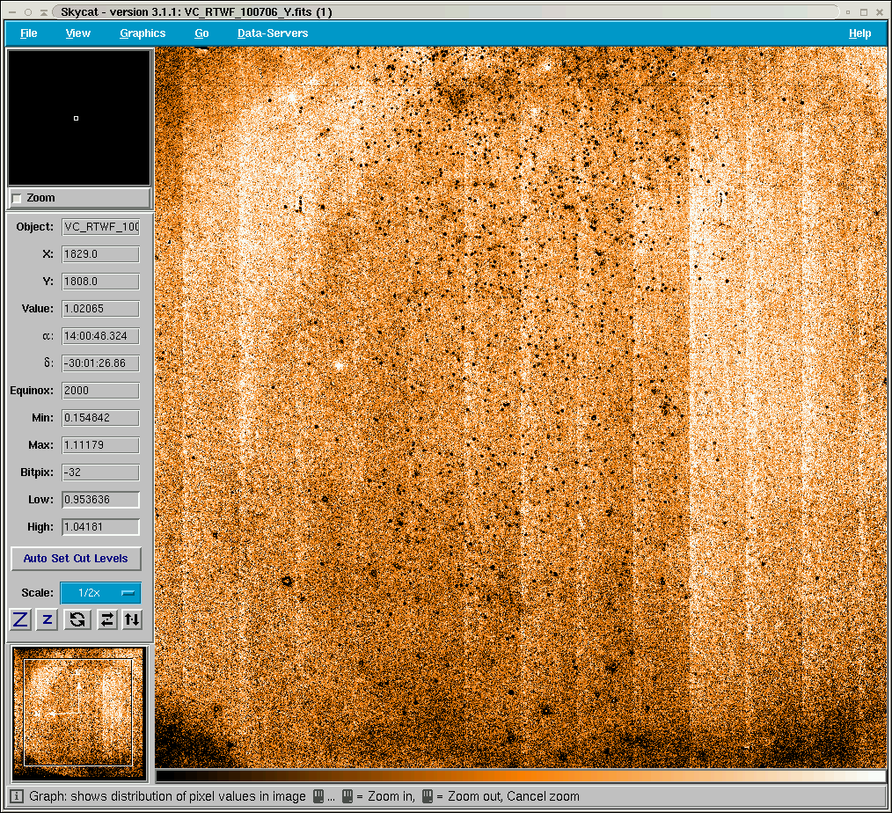
Task: Open the File menu
Action: point(29,33)
